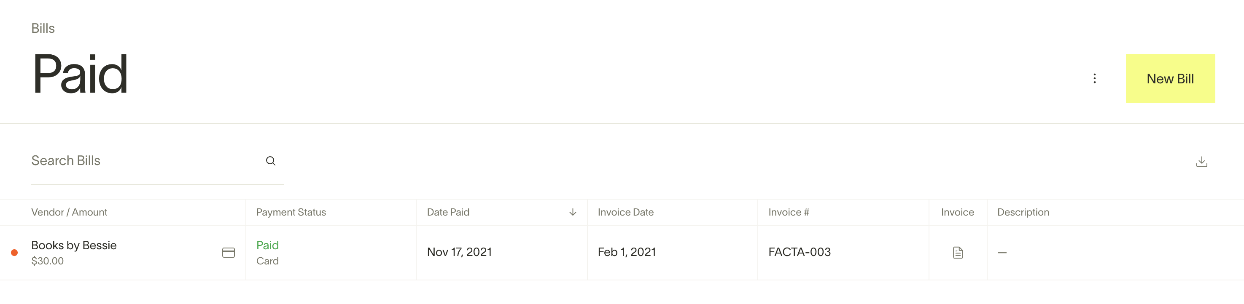Click the Nov 17, 2021 date paid cell
Viewport: 1244px width, 304px height.
pos(459,252)
